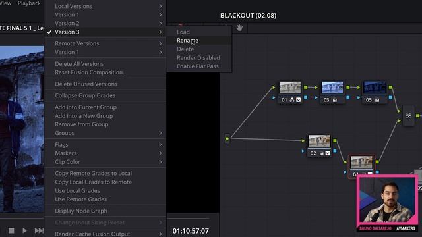Choose Delete All Versions
The width and height of the screenshot is (422, 237).
105,64
